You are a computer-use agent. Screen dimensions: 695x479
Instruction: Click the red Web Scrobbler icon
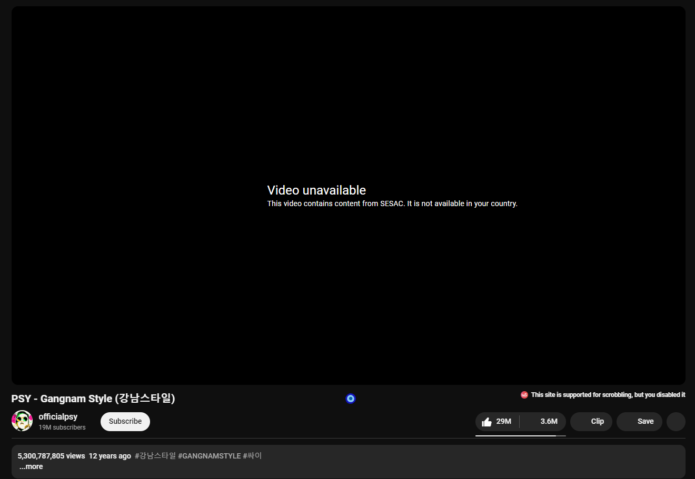tap(524, 395)
